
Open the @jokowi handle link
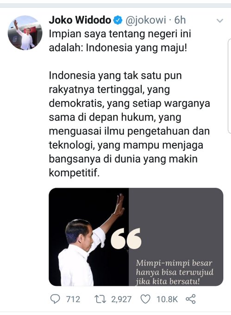point(146,20)
